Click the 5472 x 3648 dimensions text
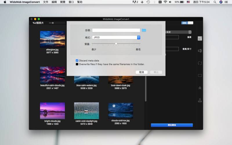This screenshot has height=145, width=232. 86,124
